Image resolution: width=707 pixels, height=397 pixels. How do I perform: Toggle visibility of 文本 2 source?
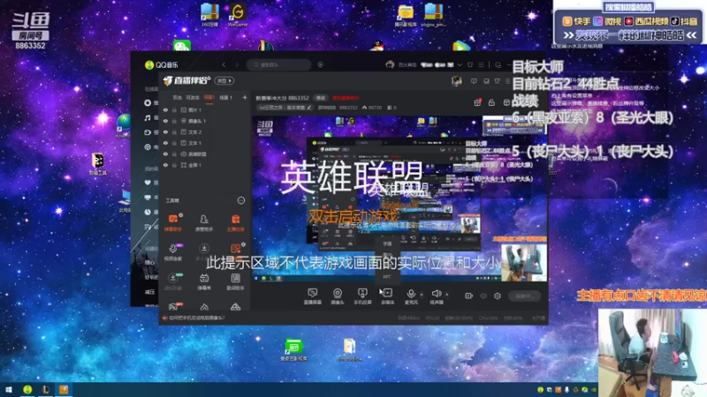[165, 132]
